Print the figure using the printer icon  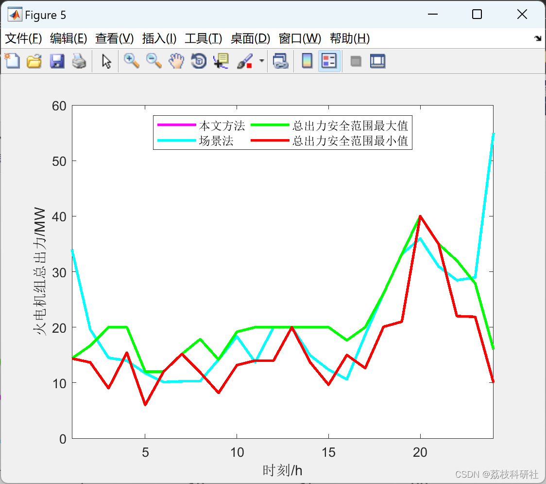[79, 61]
